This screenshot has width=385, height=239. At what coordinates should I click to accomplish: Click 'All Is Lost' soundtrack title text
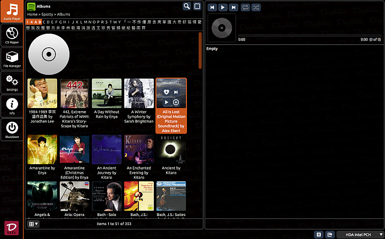171,121
